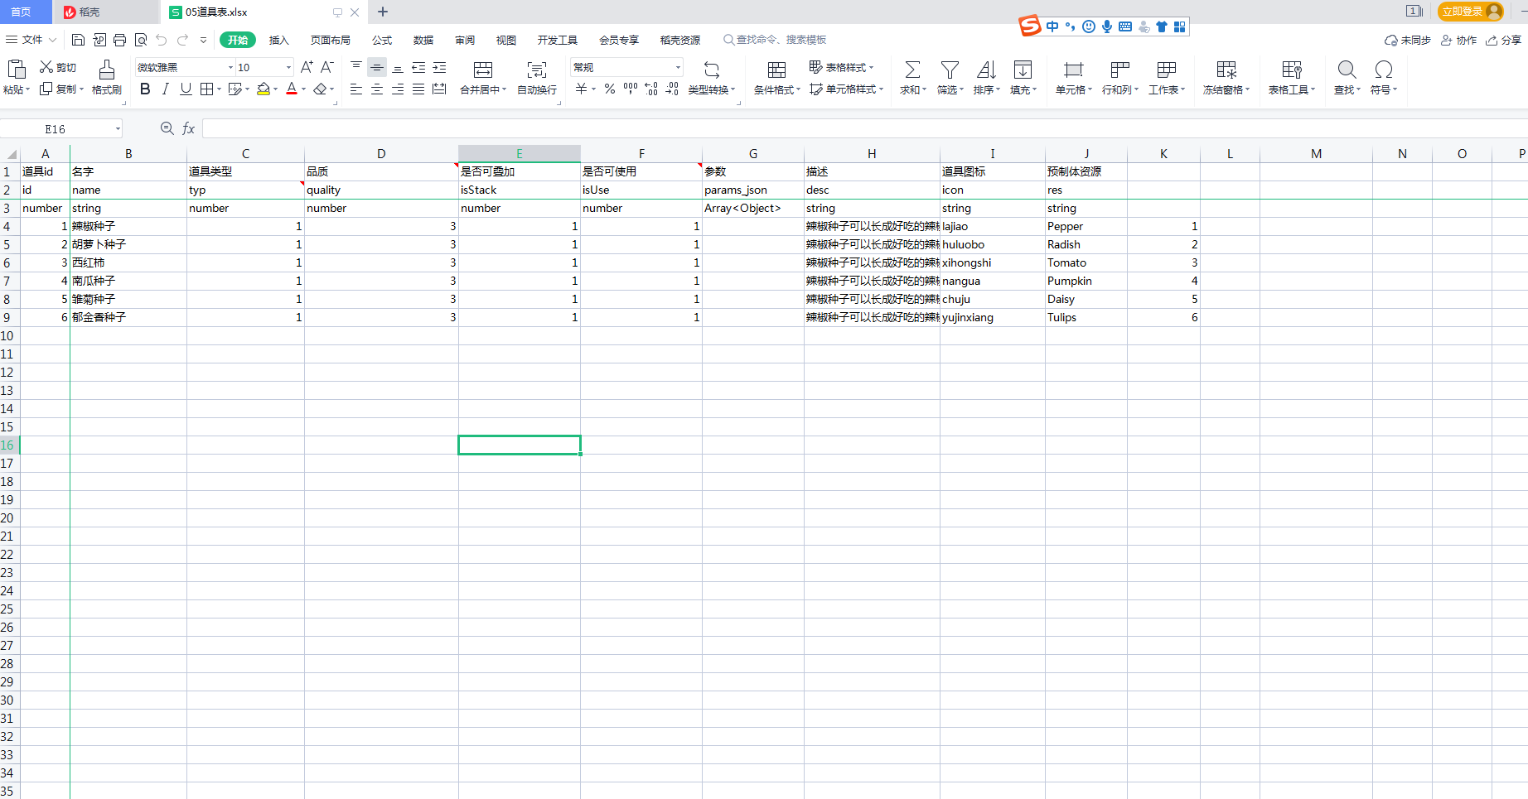Click the Fill (填充) icon
Screen dimensions: 1528x799
point(1023,70)
